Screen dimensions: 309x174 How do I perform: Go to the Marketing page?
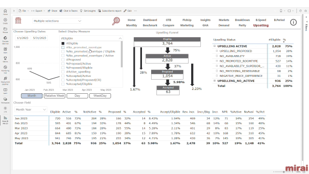187,25
